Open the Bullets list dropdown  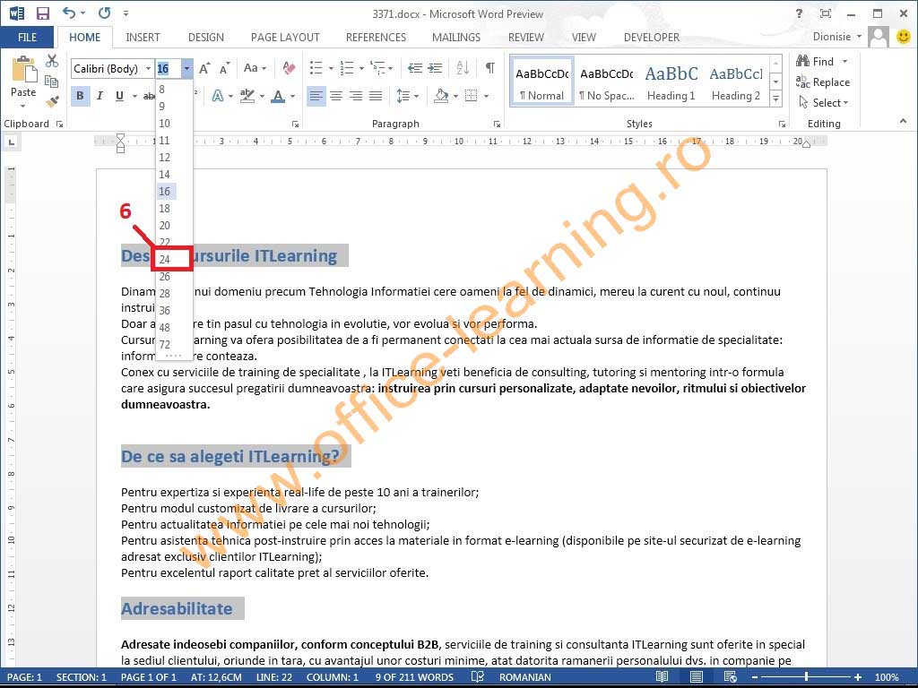tap(332, 68)
